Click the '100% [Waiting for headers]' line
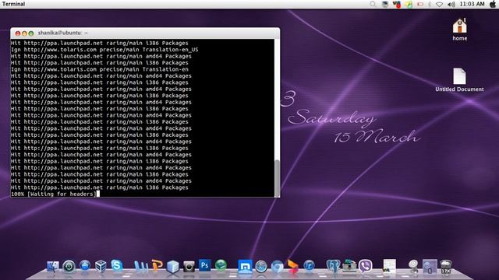 point(54,194)
